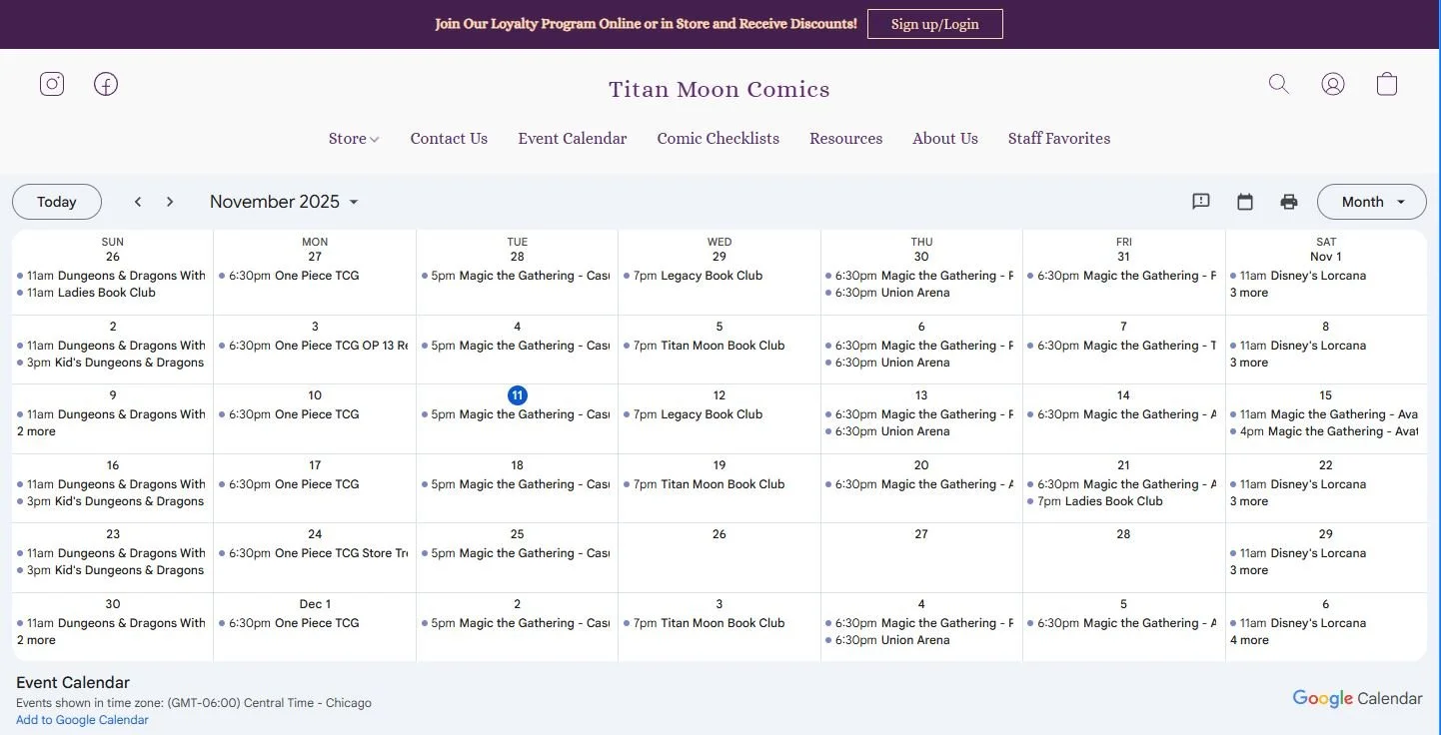
Task: Open the November 2025 month dropdown
Action: [x=284, y=202]
